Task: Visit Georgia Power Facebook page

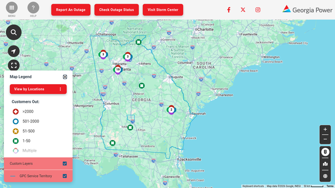Action: point(229,10)
